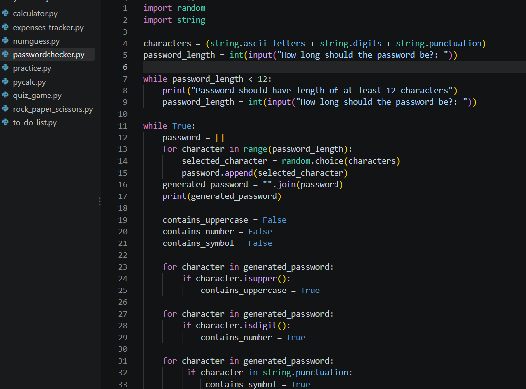Screen dimensions: 526x389
Task: Select the passwordchecker.py file entry
Action: (48, 55)
